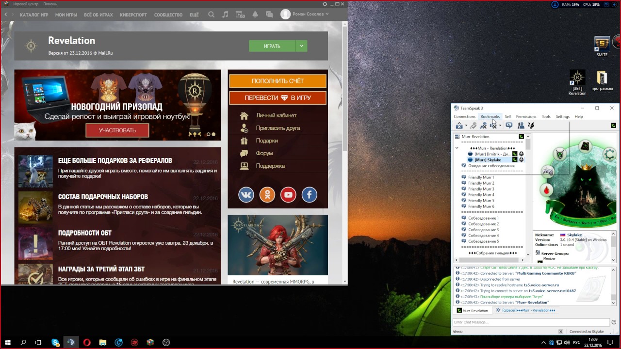Open notifications bell in game center

(x=255, y=15)
